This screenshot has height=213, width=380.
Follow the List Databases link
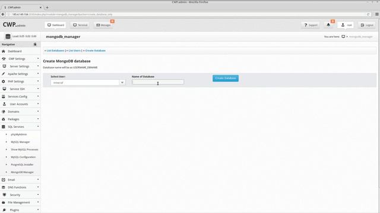pos(55,50)
